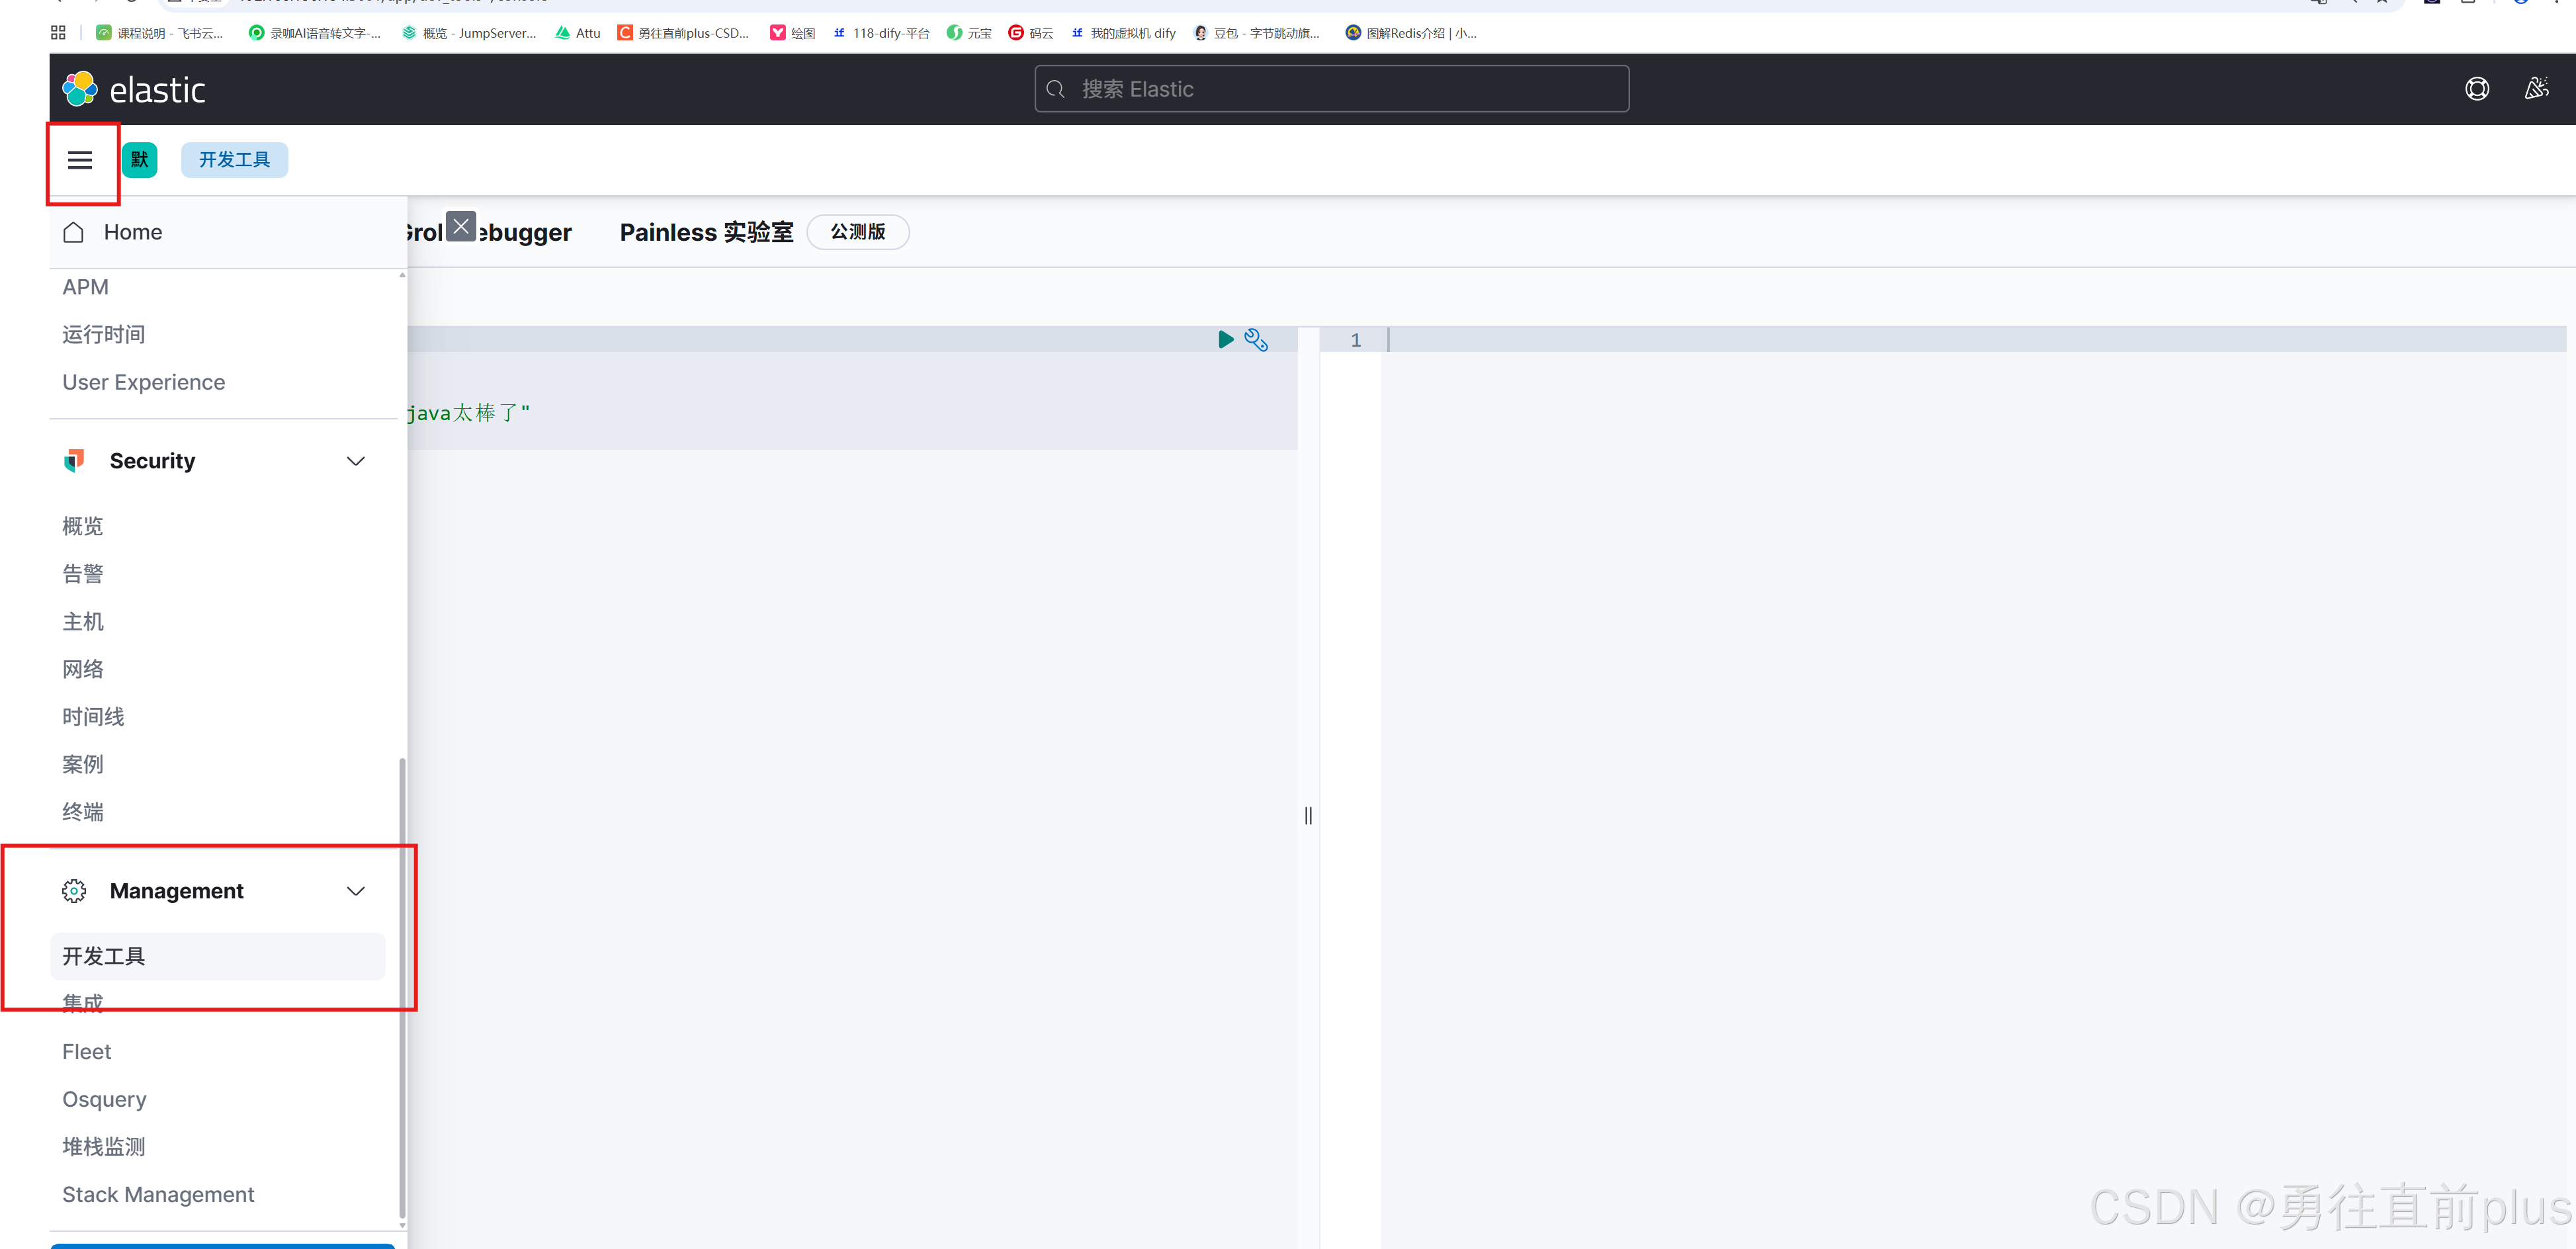Click the Home icon in sidebar
This screenshot has width=2576, height=1249.
[x=74, y=232]
